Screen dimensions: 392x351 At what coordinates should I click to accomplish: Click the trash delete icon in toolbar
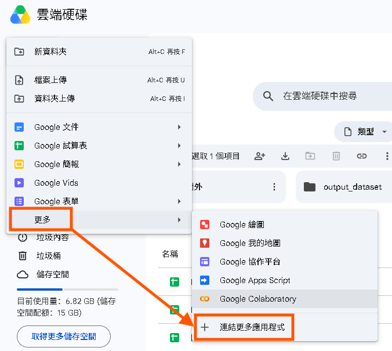tap(336, 156)
